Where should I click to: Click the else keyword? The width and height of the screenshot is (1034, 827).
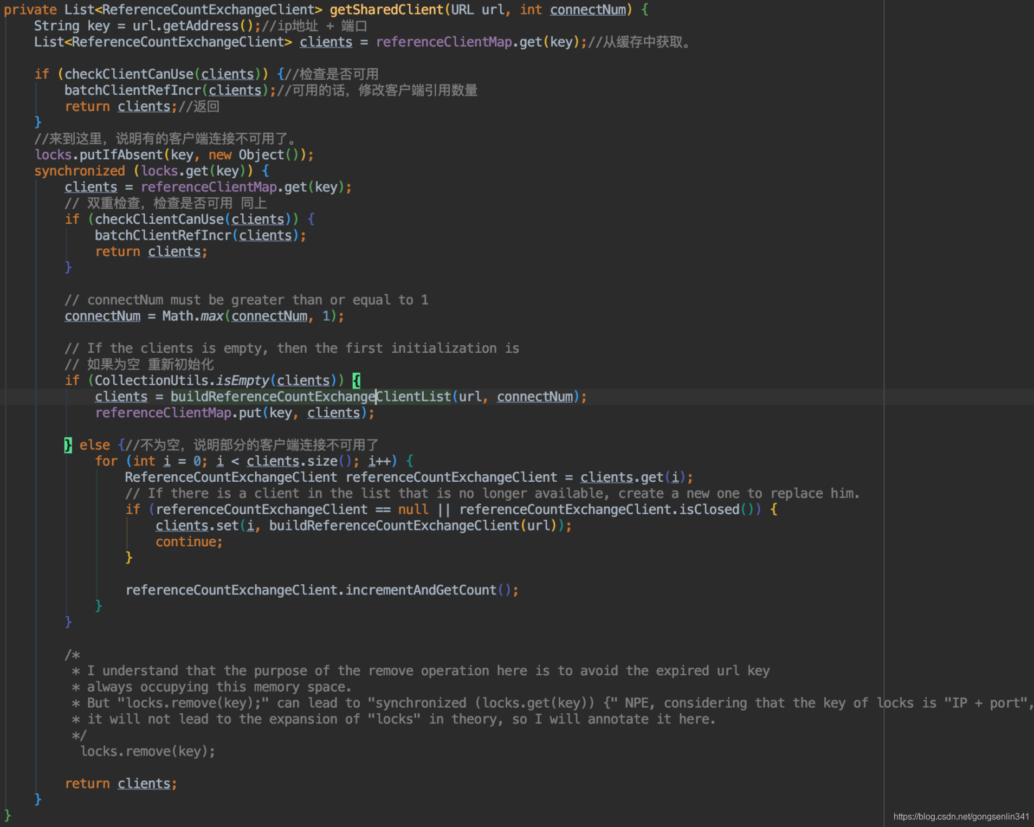click(95, 445)
